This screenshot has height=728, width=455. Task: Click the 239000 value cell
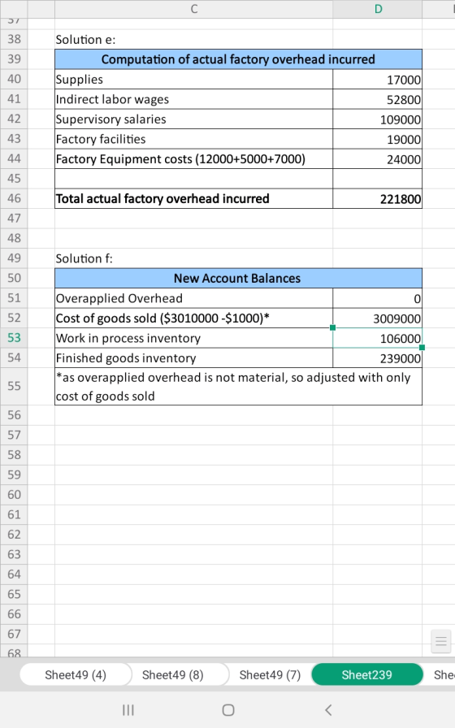point(378,358)
